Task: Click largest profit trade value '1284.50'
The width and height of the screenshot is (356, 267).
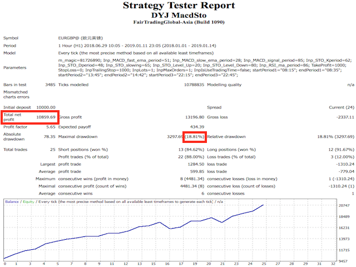Action: pos(196,164)
